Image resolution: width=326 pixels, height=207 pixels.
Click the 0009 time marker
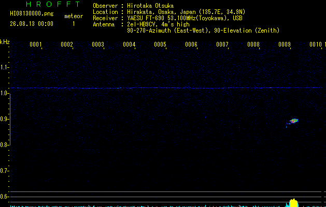[x=285, y=44]
